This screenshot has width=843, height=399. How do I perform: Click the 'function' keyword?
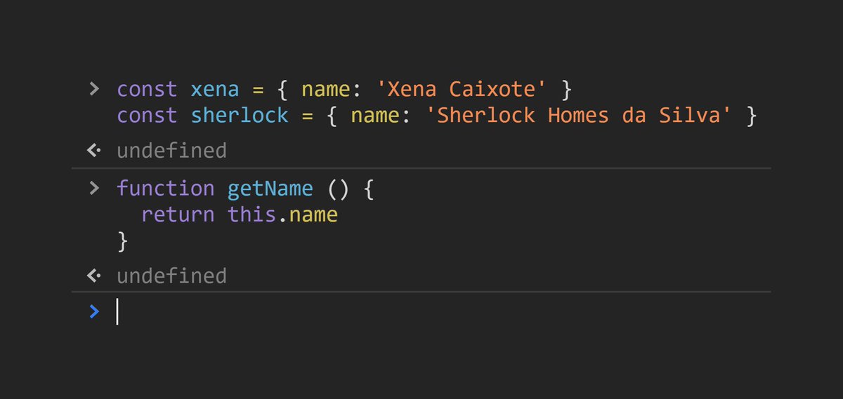pyautogui.click(x=166, y=189)
